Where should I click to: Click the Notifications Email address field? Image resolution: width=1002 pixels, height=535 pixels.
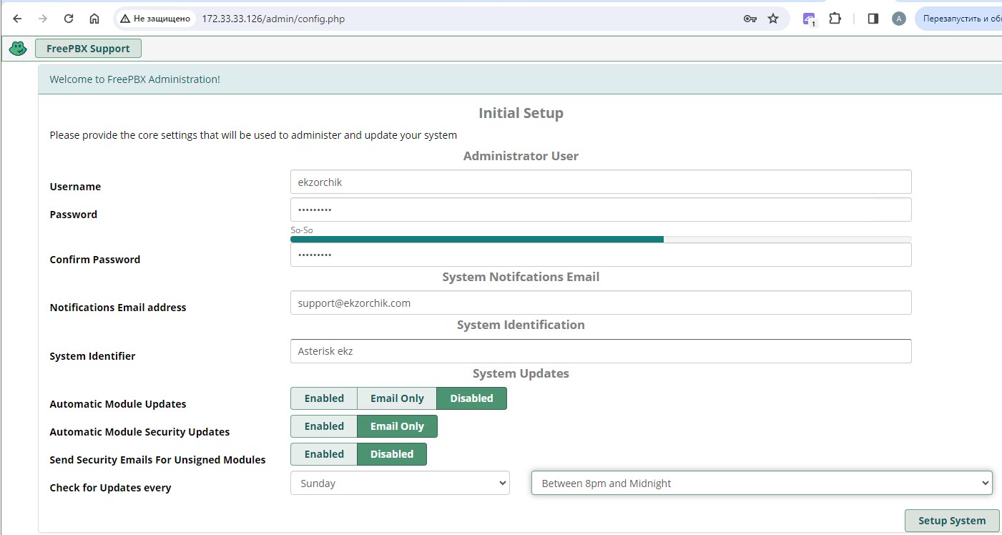point(600,303)
